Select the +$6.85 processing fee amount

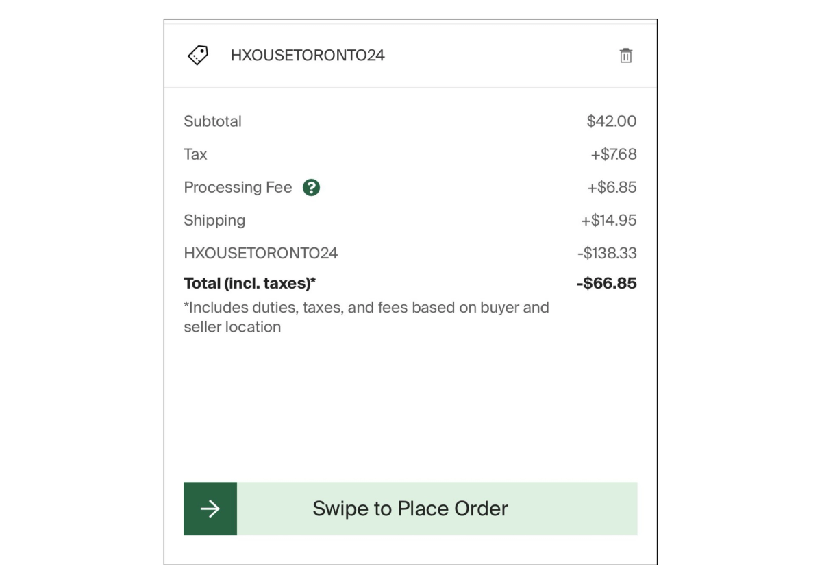click(614, 186)
